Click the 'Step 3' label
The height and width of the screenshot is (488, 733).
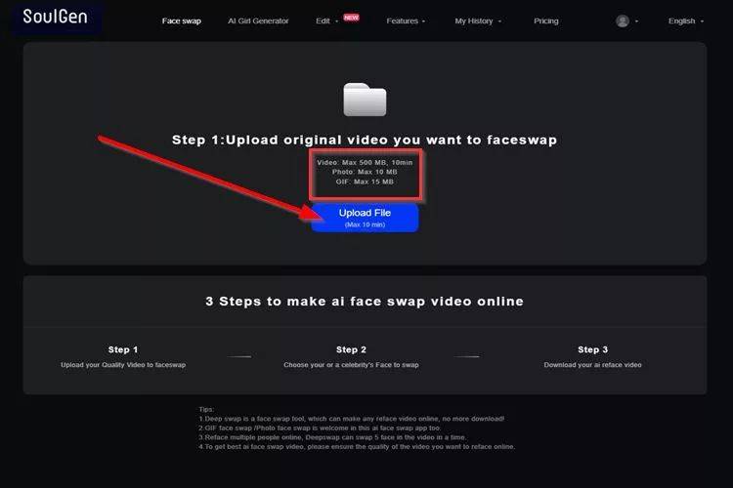(x=593, y=349)
